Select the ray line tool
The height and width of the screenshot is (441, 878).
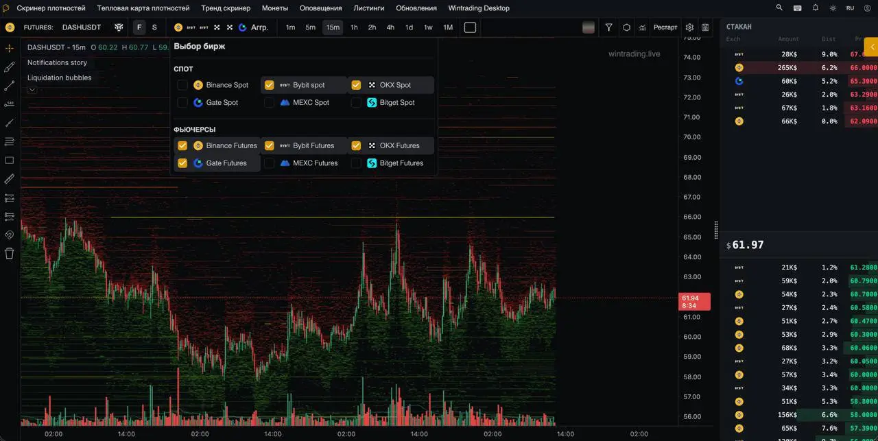10,123
